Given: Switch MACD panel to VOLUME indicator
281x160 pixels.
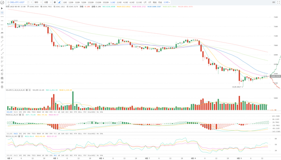Looking at the screenshot, I should pos(10,134).
